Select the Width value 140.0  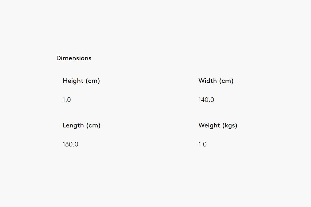click(206, 100)
